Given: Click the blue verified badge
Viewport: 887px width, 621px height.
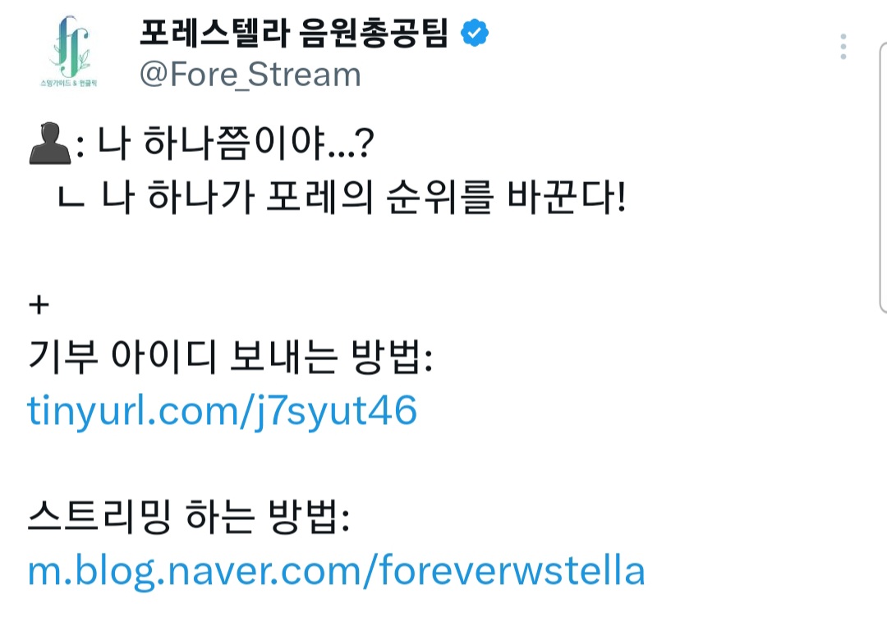Looking at the screenshot, I should point(475,33).
